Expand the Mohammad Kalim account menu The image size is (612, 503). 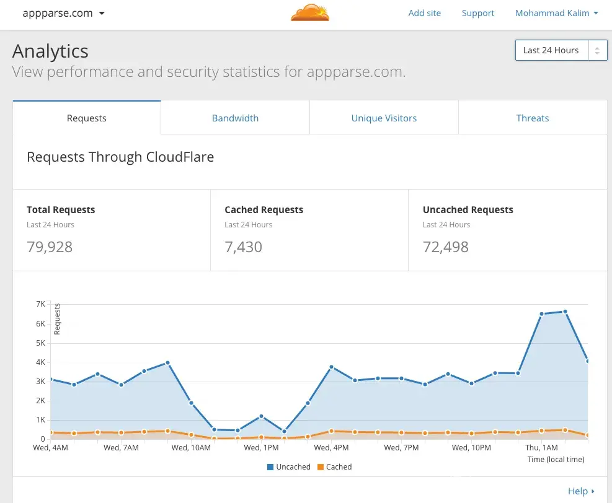coord(556,13)
